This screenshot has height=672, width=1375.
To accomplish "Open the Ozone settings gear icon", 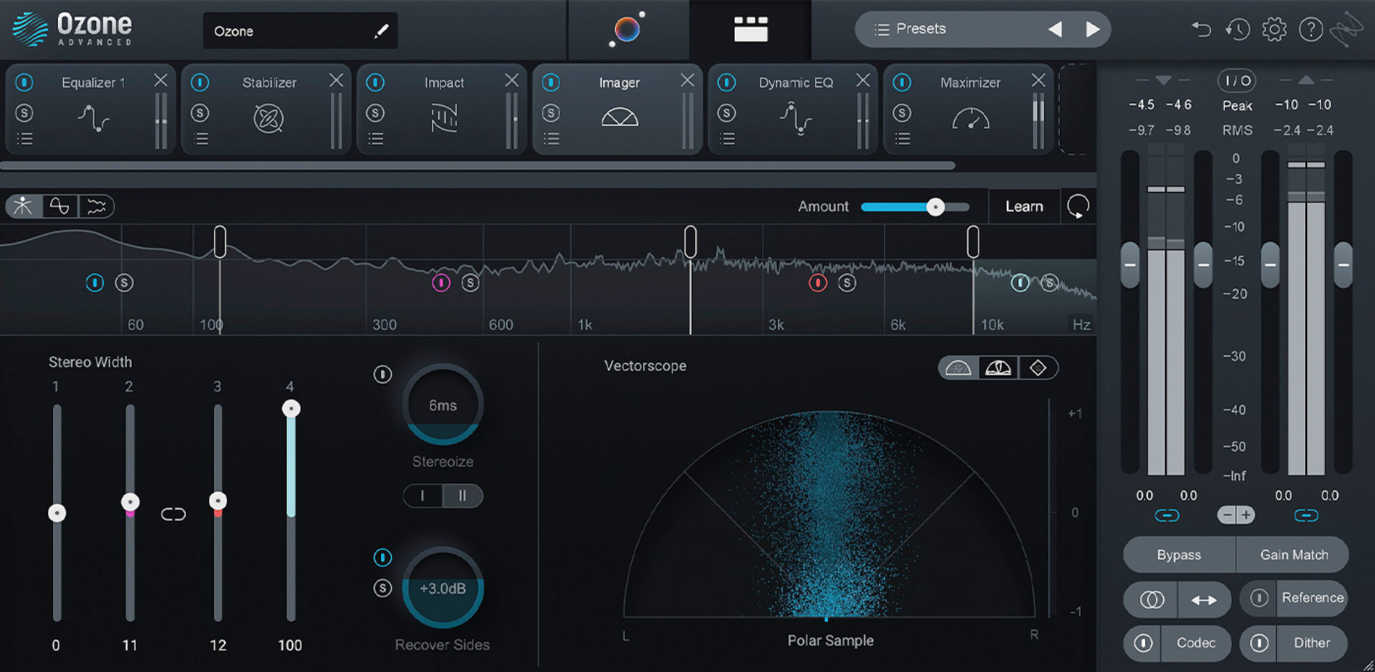I will pyautogui.click(x=1275, y=29).
